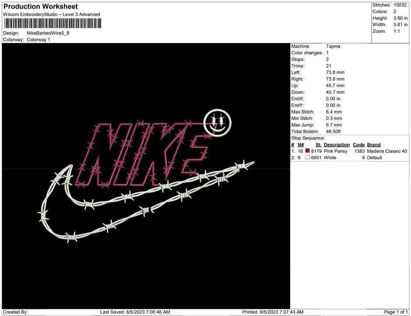Click thread number 6851
Viewport: 411px width, 316px height.
tap(316, 158)
